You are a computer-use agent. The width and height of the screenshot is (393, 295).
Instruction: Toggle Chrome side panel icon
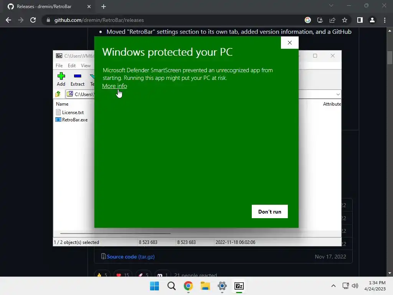tap(360, 20)
